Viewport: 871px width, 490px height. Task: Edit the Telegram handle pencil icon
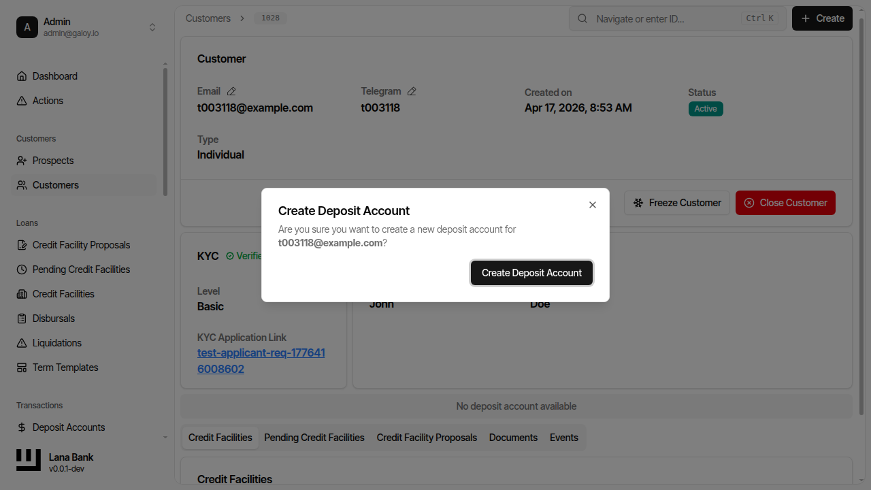412,91
